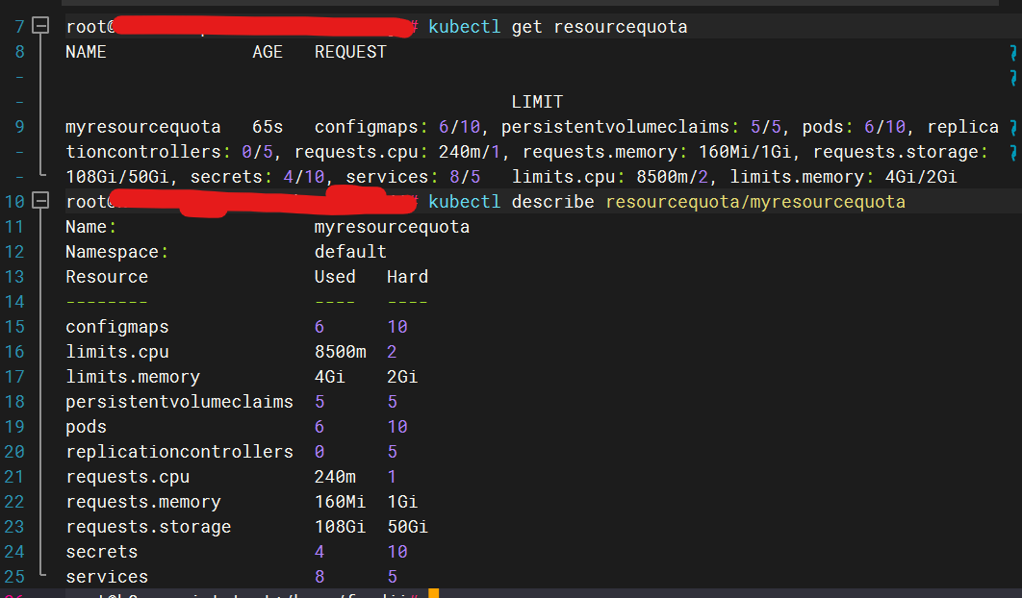This screenshot has height=598, width=1022.
Task: Click the 'Hard' column header
Action: [407, 277]
